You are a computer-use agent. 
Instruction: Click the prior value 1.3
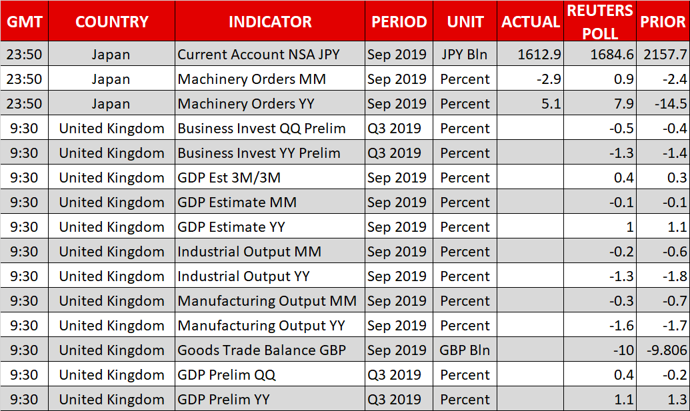pos(677,399)
